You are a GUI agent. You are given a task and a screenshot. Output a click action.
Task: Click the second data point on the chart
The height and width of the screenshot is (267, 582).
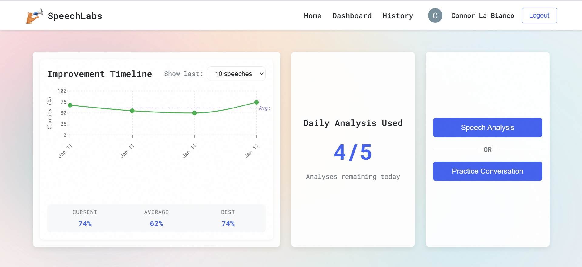[132, 111]
